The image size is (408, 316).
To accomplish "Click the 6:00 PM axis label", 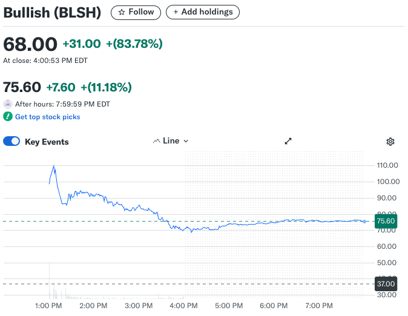I will point(274,306).
